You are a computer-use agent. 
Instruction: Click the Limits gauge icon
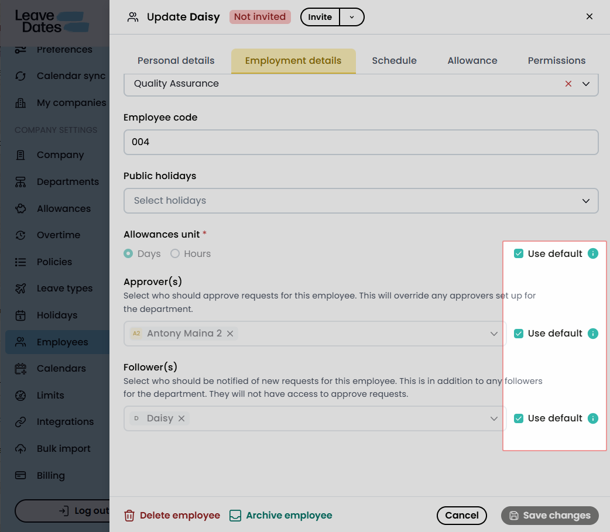click(x=20, y=396)
